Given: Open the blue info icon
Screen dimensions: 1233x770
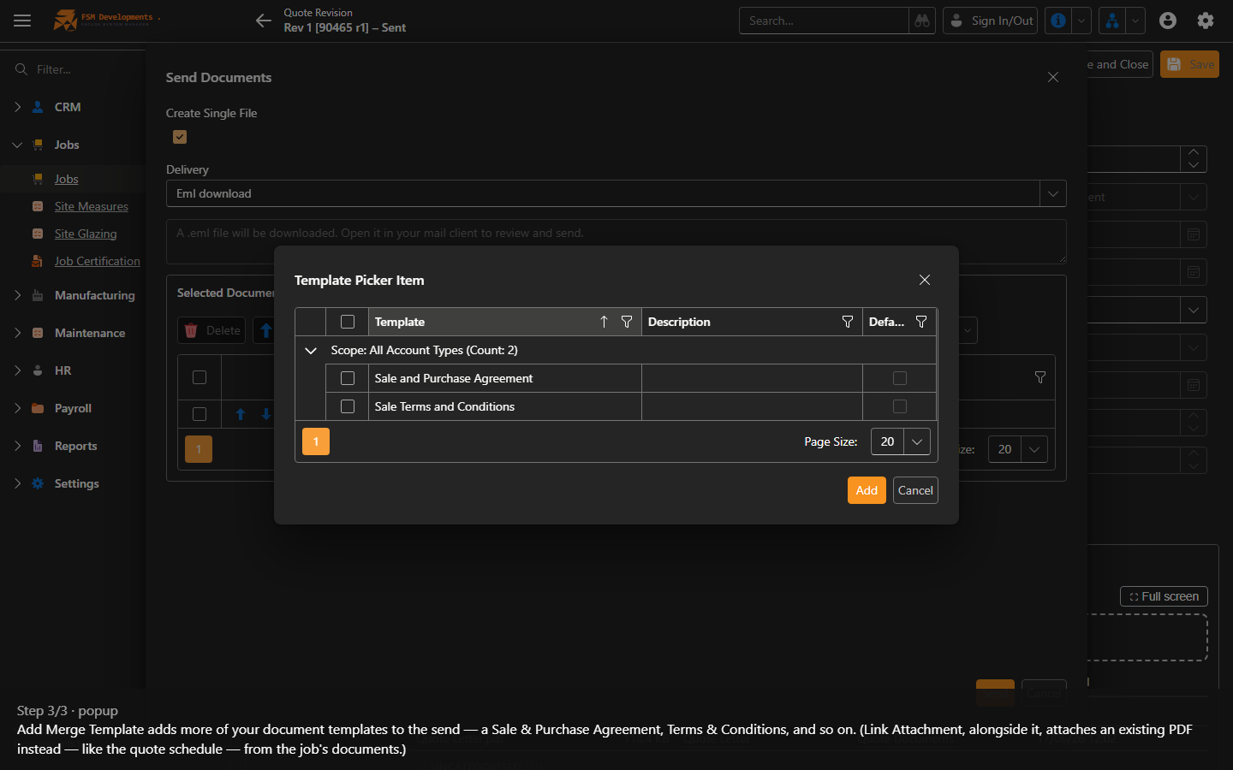Looking at the screenshot, I should (1058, 21).
